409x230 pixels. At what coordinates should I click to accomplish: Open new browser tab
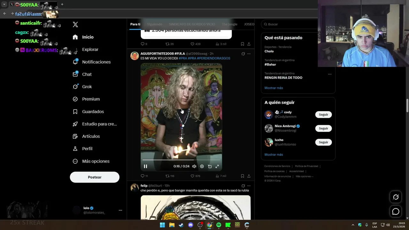tap(62, 4)
